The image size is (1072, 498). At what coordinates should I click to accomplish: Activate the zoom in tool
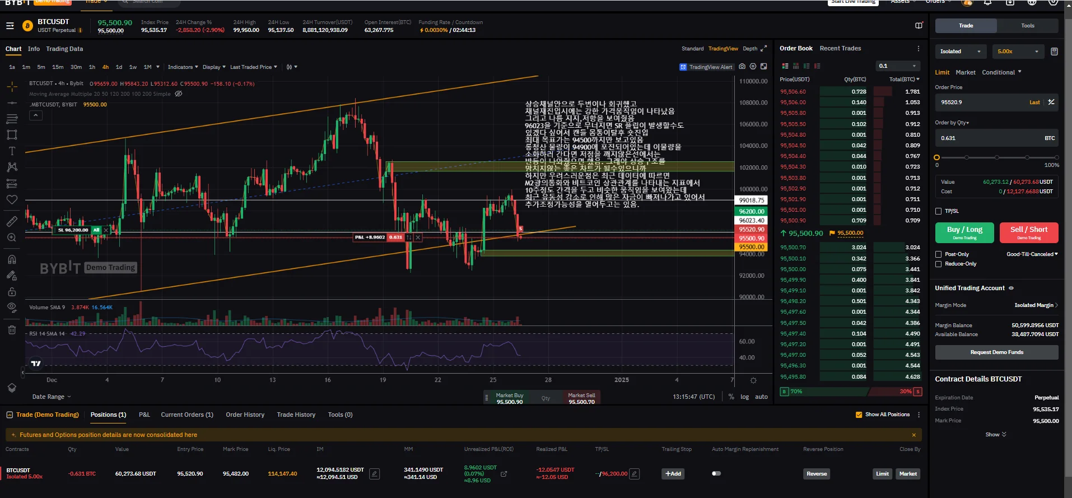pyautogui.click(x=12, y=238)
